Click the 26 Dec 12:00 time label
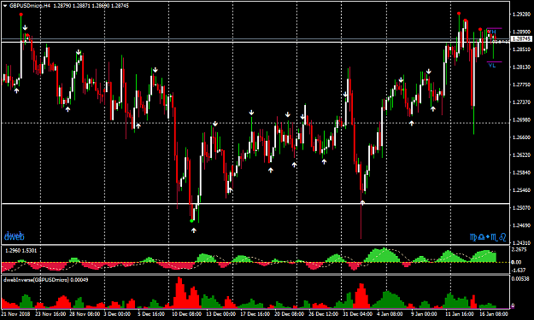Image resolution: width=534 pixels, height=320 pixels. 323,313
